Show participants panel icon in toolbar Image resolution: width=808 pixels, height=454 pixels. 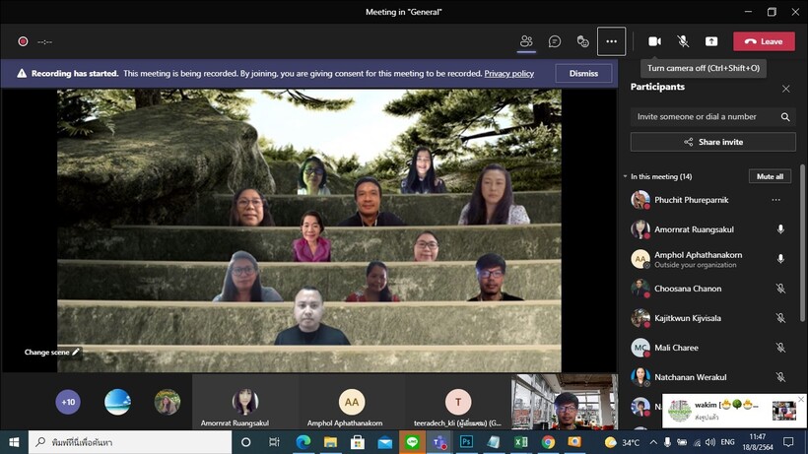pyautogui.click(x=526, y=41)
